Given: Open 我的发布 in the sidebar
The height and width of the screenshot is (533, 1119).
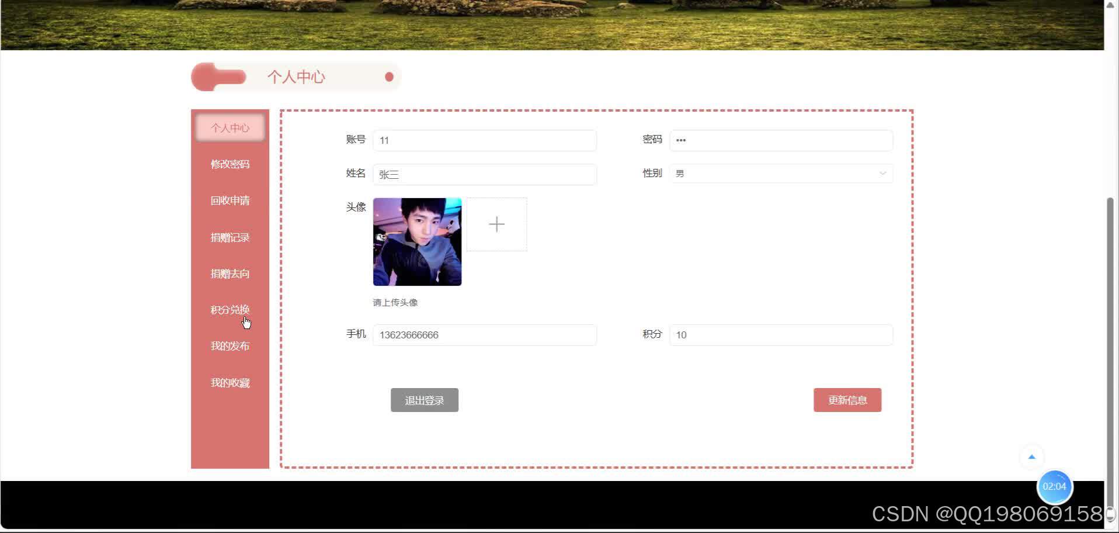Looking at the screenshot, I should pos(230,346).
